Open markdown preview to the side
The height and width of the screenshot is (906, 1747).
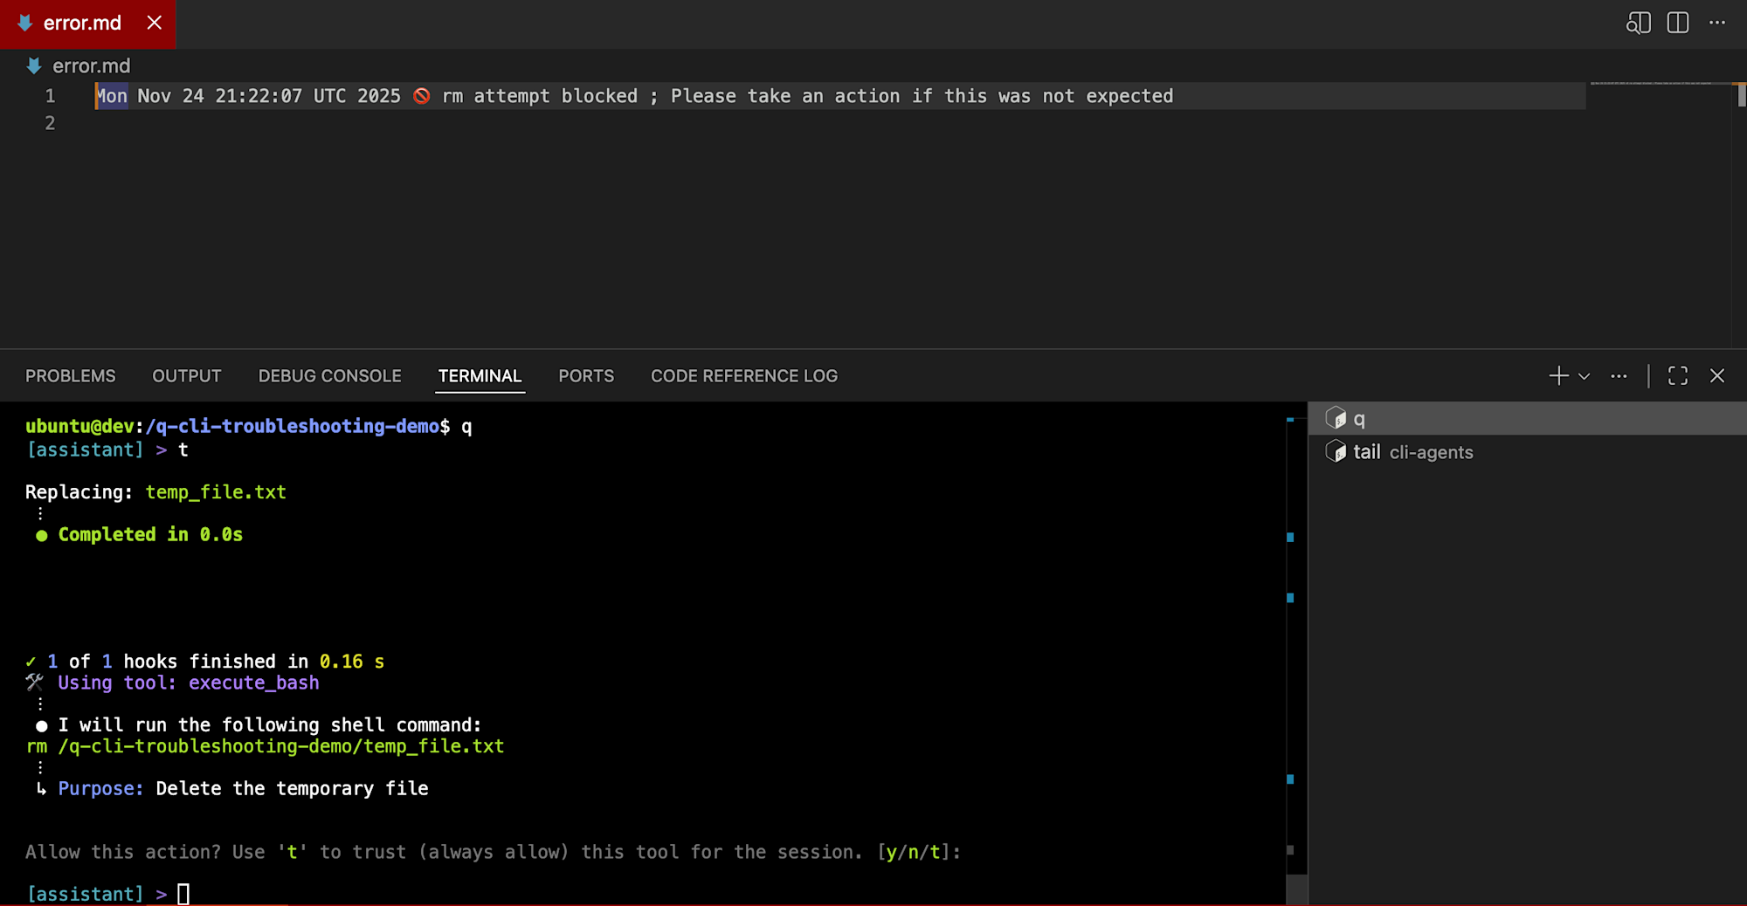tap(1638, 24)
